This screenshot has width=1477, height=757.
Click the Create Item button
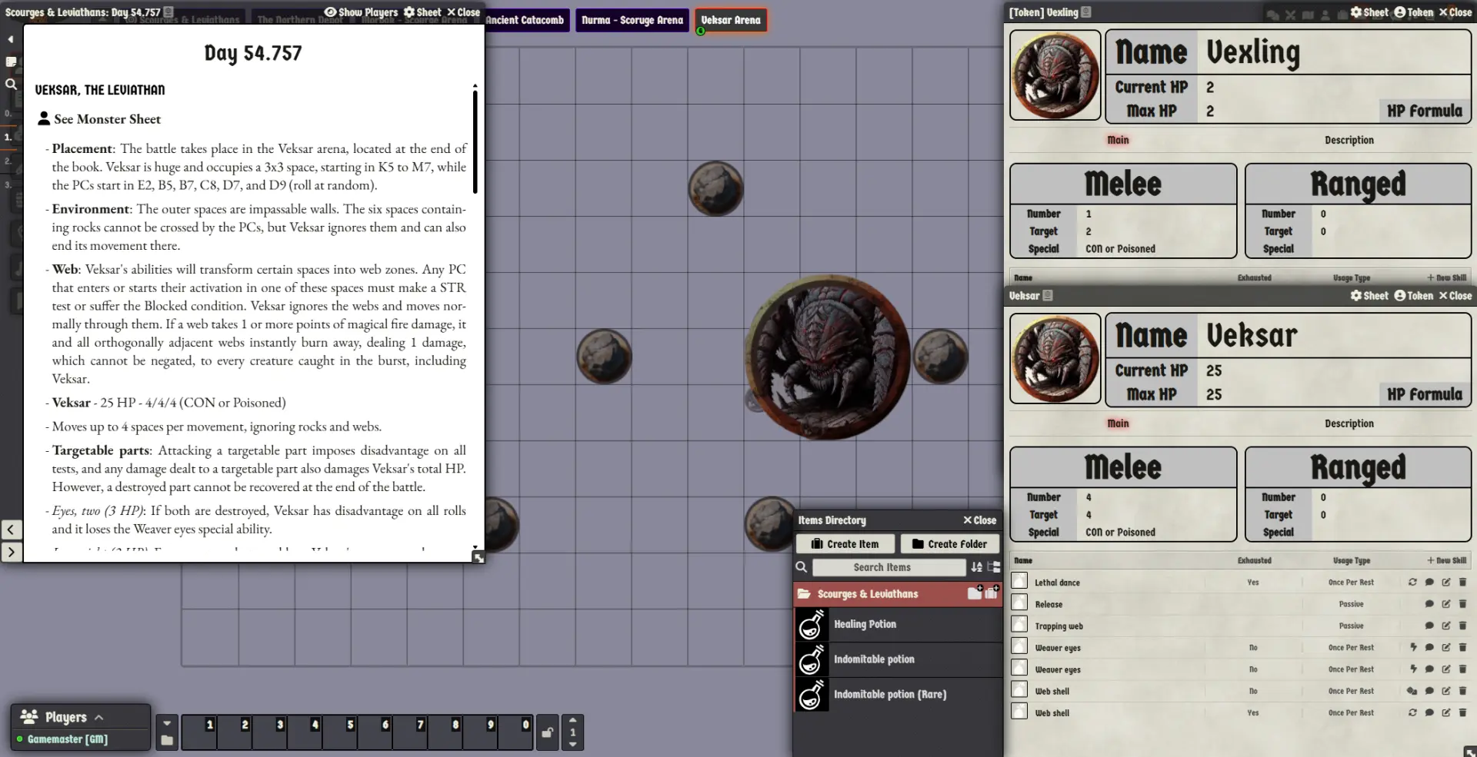point(845,544)
